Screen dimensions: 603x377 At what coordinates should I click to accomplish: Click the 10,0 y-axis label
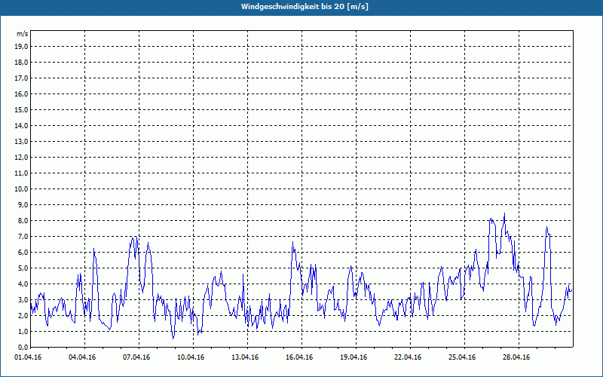(21, 189)
